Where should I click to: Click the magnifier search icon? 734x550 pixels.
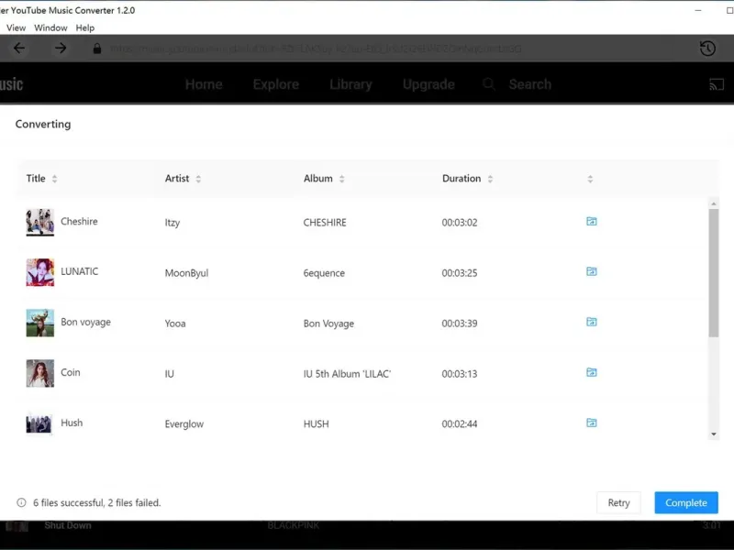489,84
